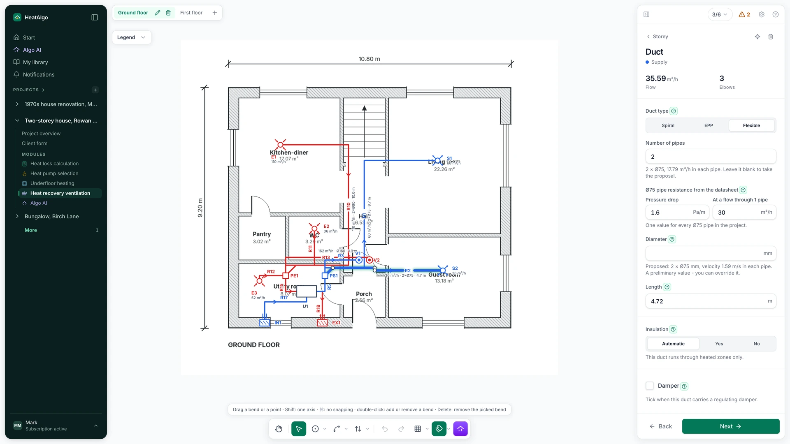
Task: Open the Heat loss calculation module
Action: pyautogui.click(x=54, y=164)
